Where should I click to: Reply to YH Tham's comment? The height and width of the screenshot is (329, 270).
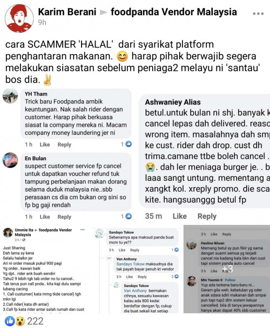tap(64, 145)
